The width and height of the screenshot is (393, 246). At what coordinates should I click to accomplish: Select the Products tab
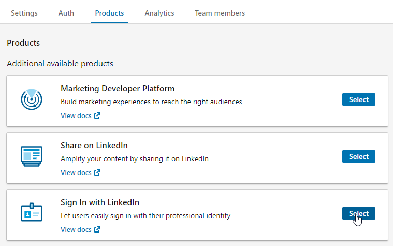pos(109,13)
